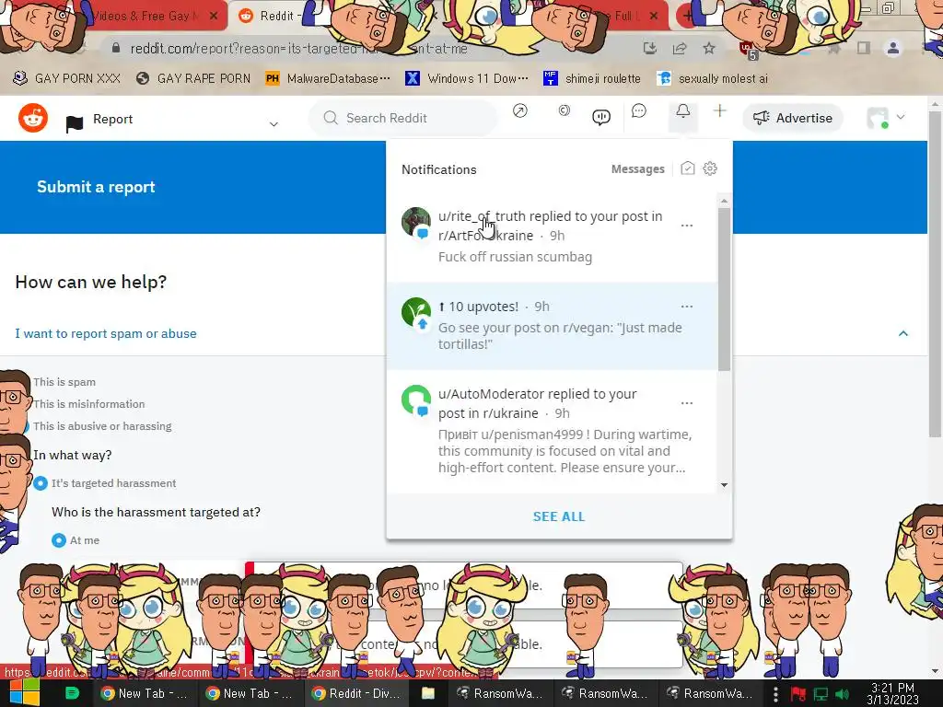Click 'I want to report spam or abuse' link

106,333
